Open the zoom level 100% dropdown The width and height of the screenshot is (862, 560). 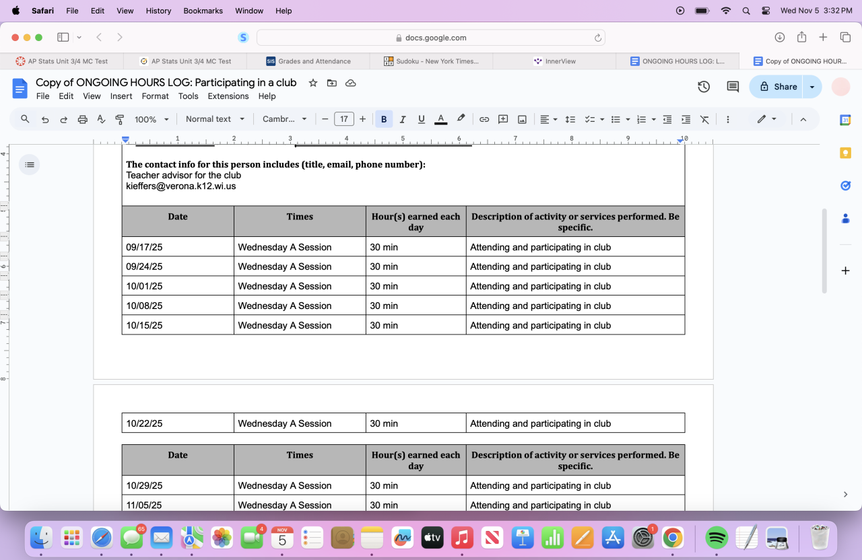151,119
